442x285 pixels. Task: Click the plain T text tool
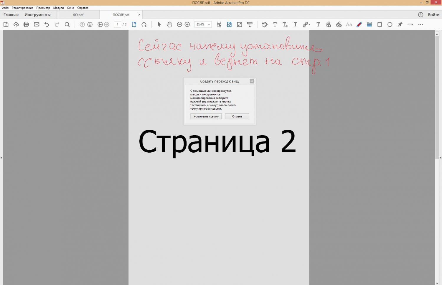[318, 24]
